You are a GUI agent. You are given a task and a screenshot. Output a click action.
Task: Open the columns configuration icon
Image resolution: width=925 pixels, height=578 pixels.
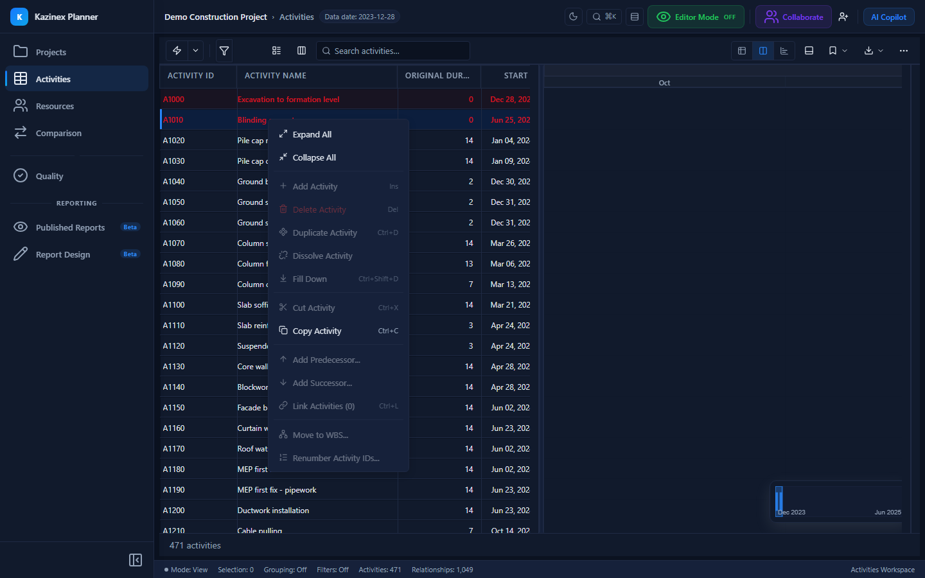tap(301, 51)
